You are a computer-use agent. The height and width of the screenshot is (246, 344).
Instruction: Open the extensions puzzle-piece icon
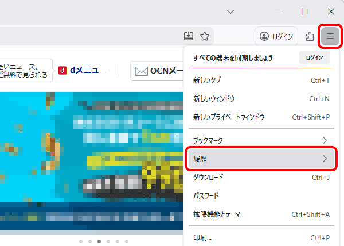(310, 36)
